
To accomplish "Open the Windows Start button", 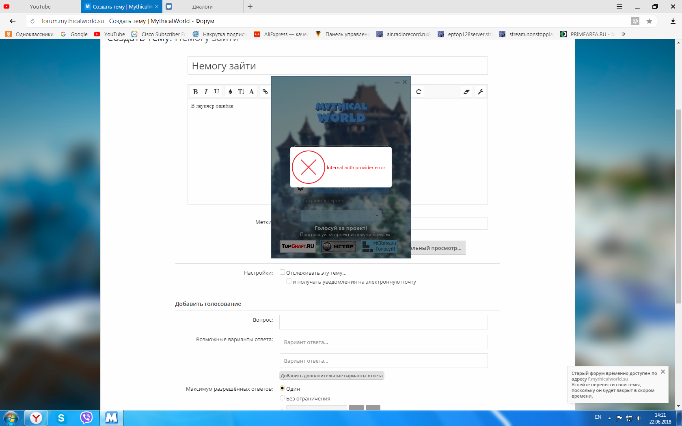I will (11, 418).
